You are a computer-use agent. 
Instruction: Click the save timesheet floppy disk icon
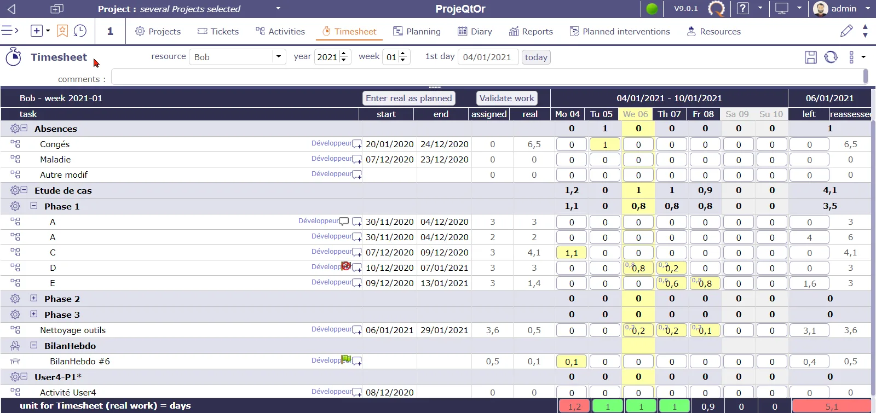(x=811, y=57)
